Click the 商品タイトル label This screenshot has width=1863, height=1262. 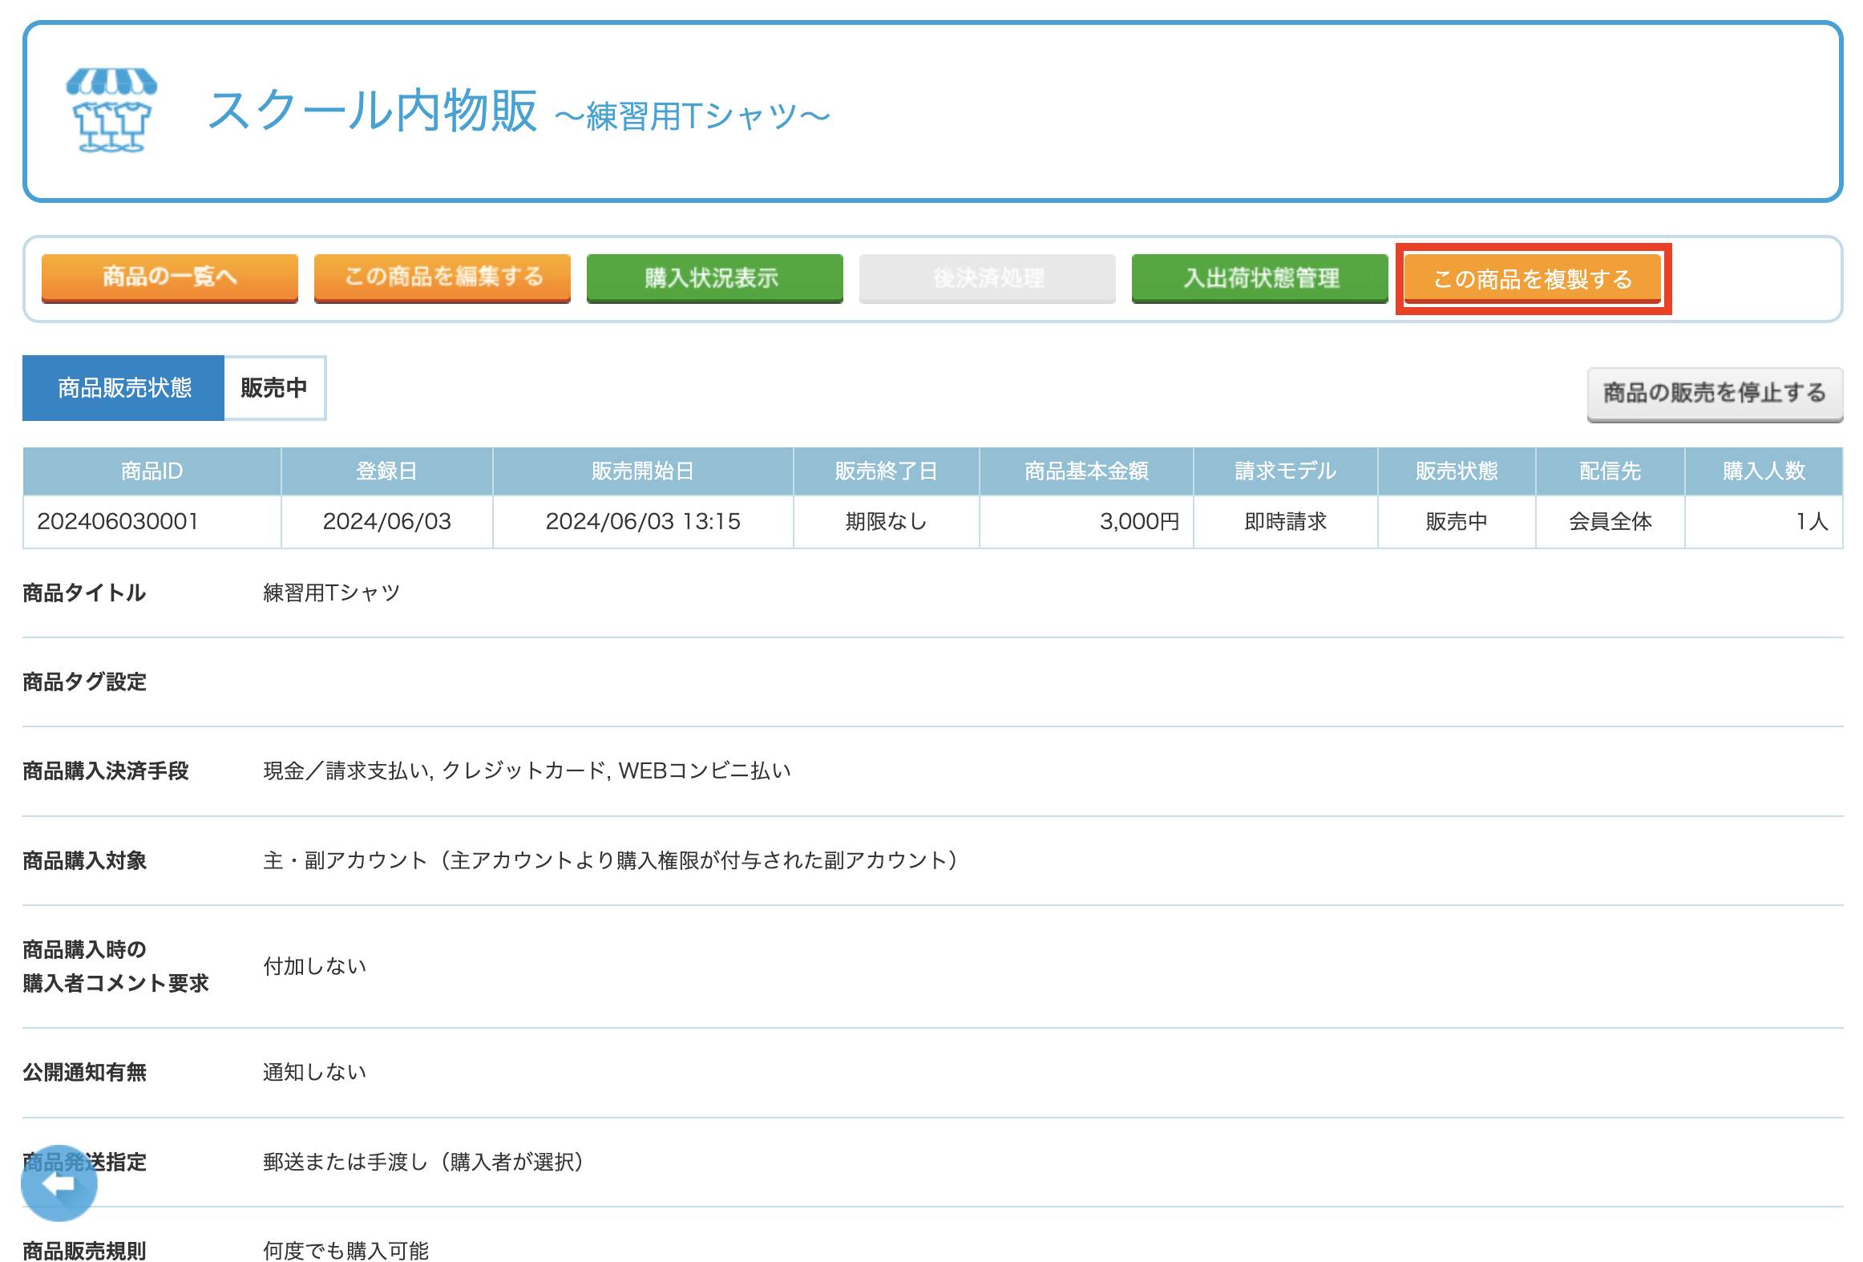[84, 593]
